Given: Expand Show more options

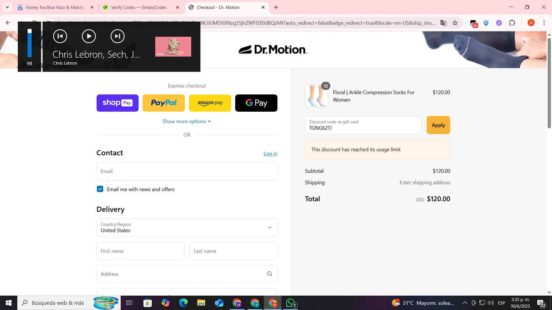Looking at the screenshot, I should click(x=187, y=121).
